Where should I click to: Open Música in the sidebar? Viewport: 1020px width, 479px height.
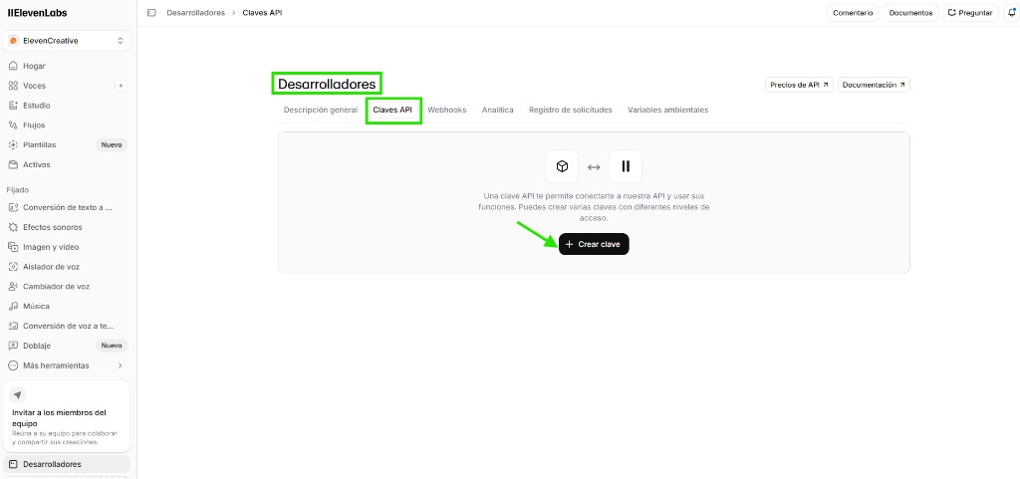point(67,306)
